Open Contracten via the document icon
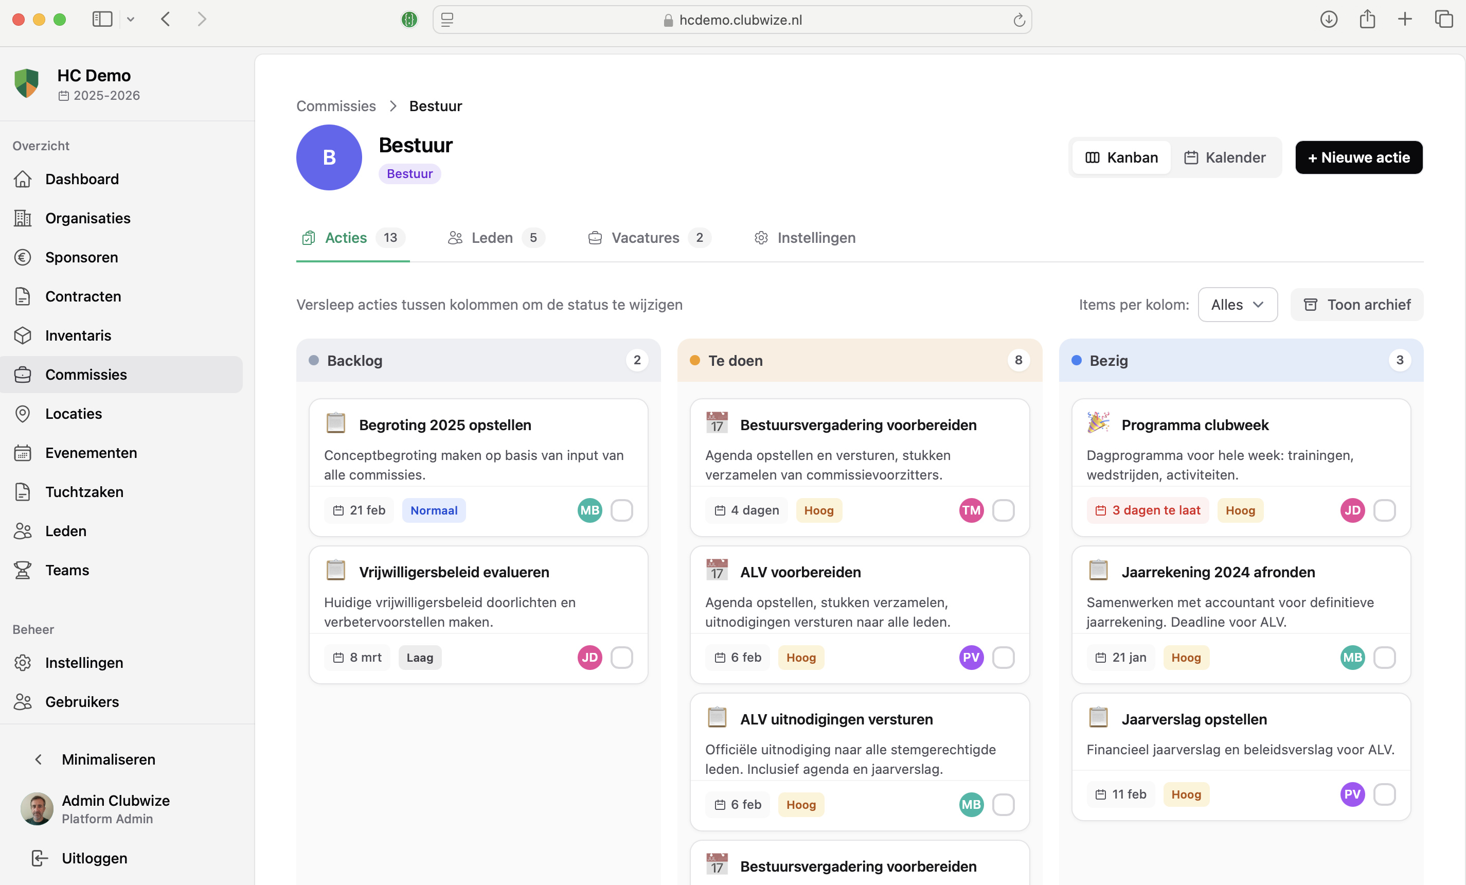The image size is (1466, 885). [23, 296]
